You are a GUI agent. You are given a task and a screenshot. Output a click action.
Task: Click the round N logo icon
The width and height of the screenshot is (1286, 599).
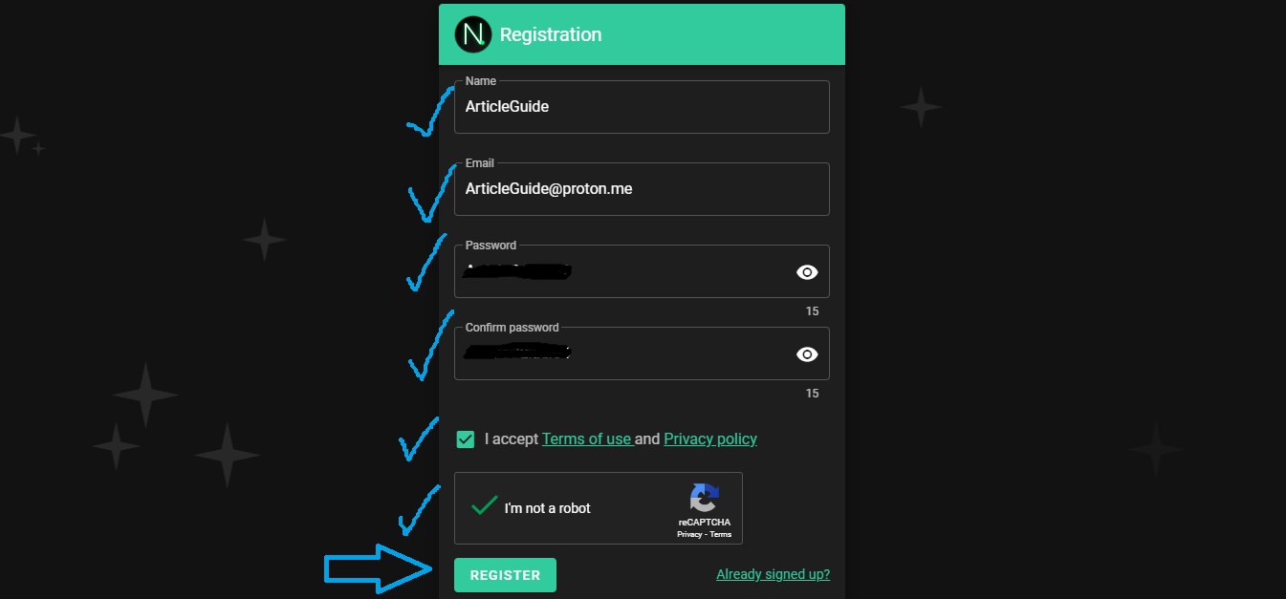point(471,34)
